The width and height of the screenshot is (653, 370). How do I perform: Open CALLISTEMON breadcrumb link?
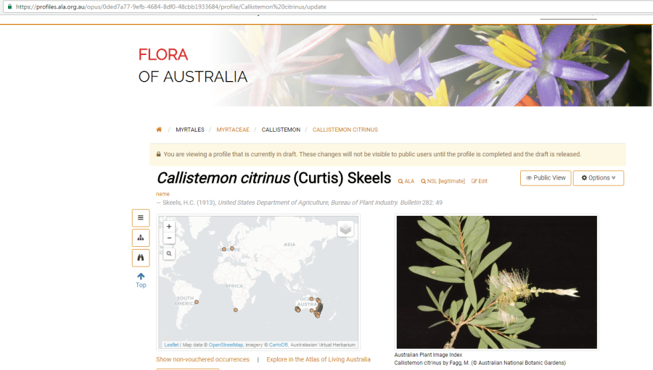[x=281, y=130]
